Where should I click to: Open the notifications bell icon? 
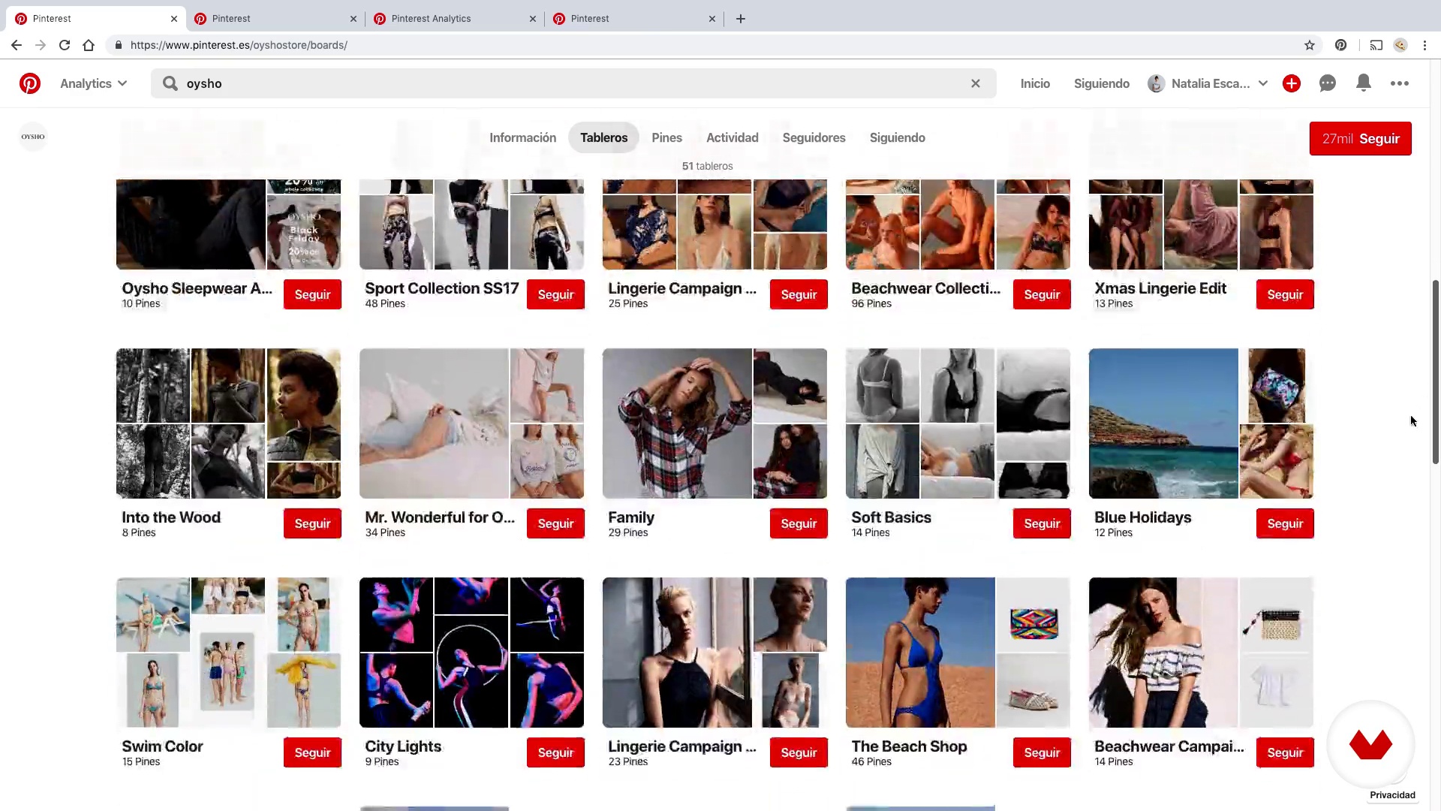point(1364,83)
